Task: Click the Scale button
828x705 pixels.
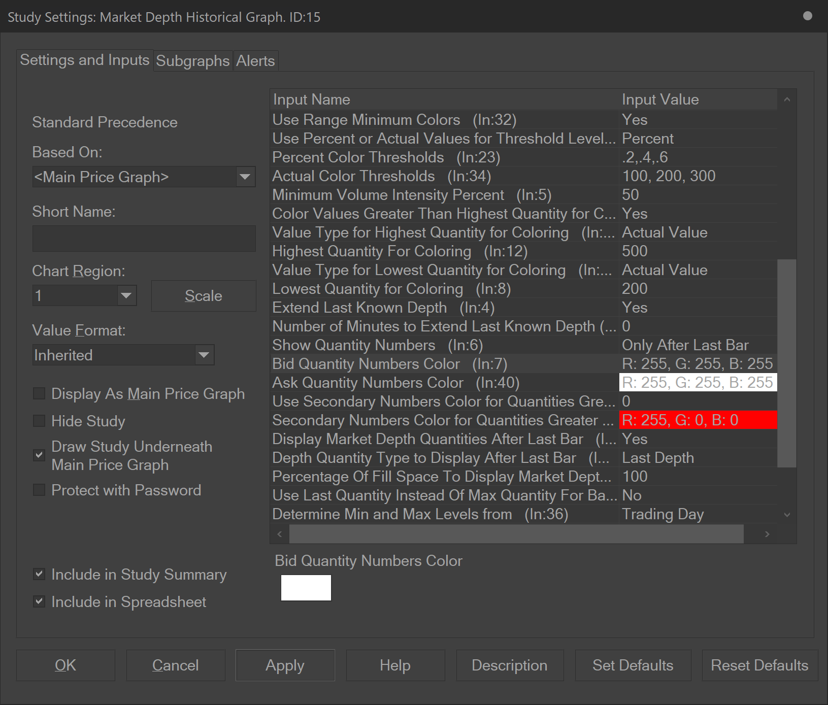Action: click(x=204, y=296)
